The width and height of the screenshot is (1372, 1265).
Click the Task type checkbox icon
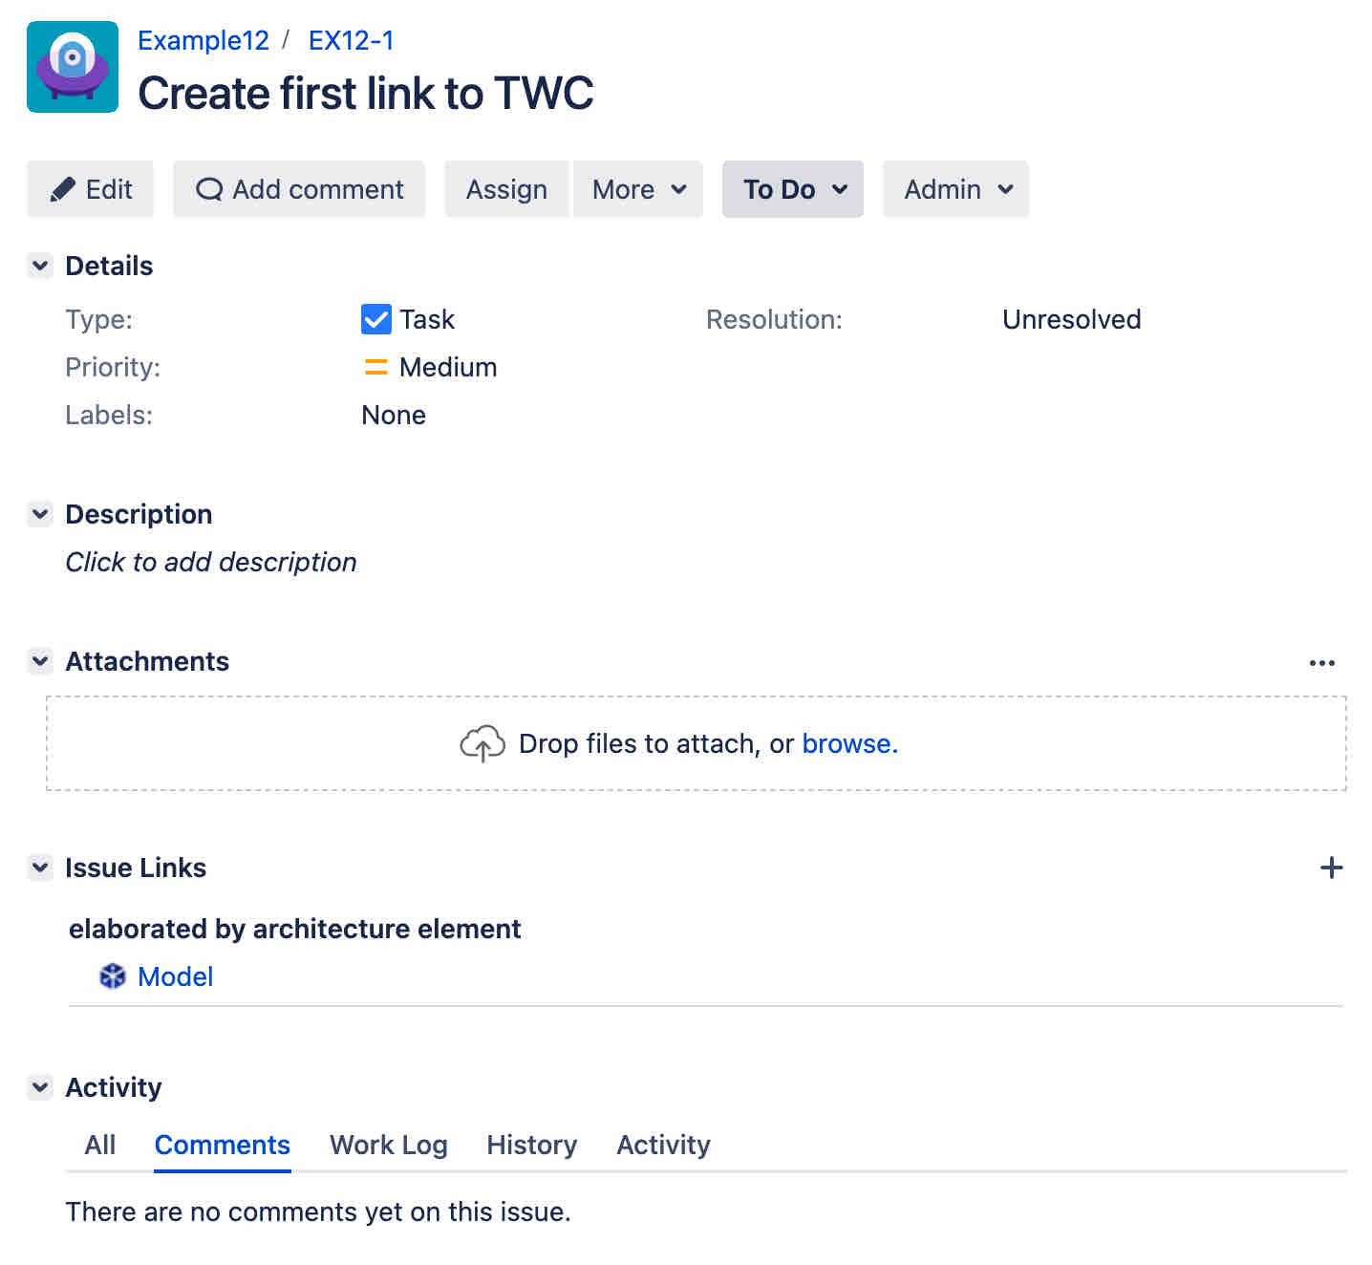coord(376,319)
